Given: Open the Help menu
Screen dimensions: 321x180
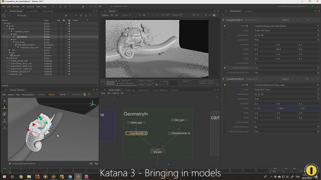Looking at the screenshot, I should click(44, 6).
